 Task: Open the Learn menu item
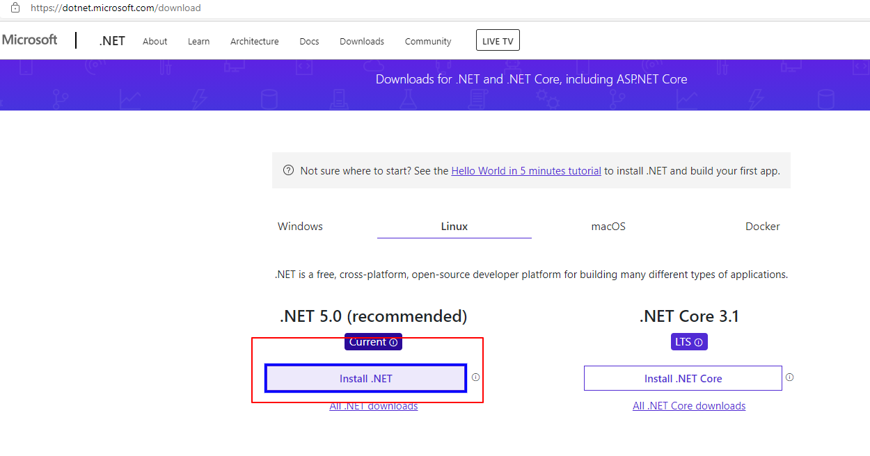point(198,41)
